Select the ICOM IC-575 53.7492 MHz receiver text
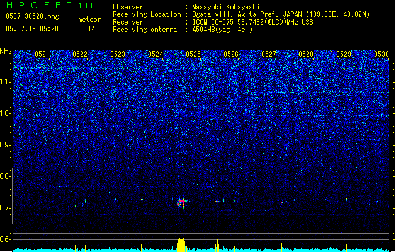The width and height of the screenshot is (396, 252). (252, 22)
